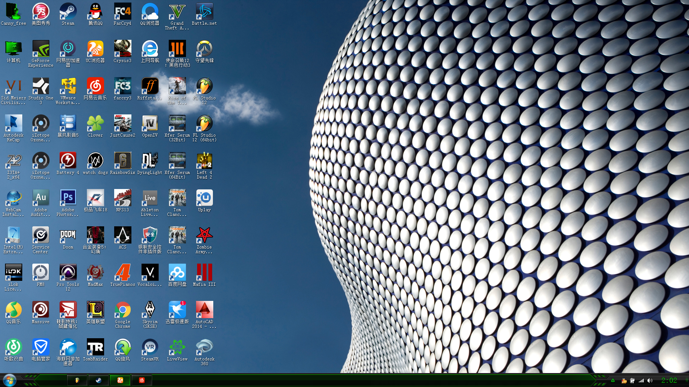Switch to FL Studio taskbar button

[77, 380]
